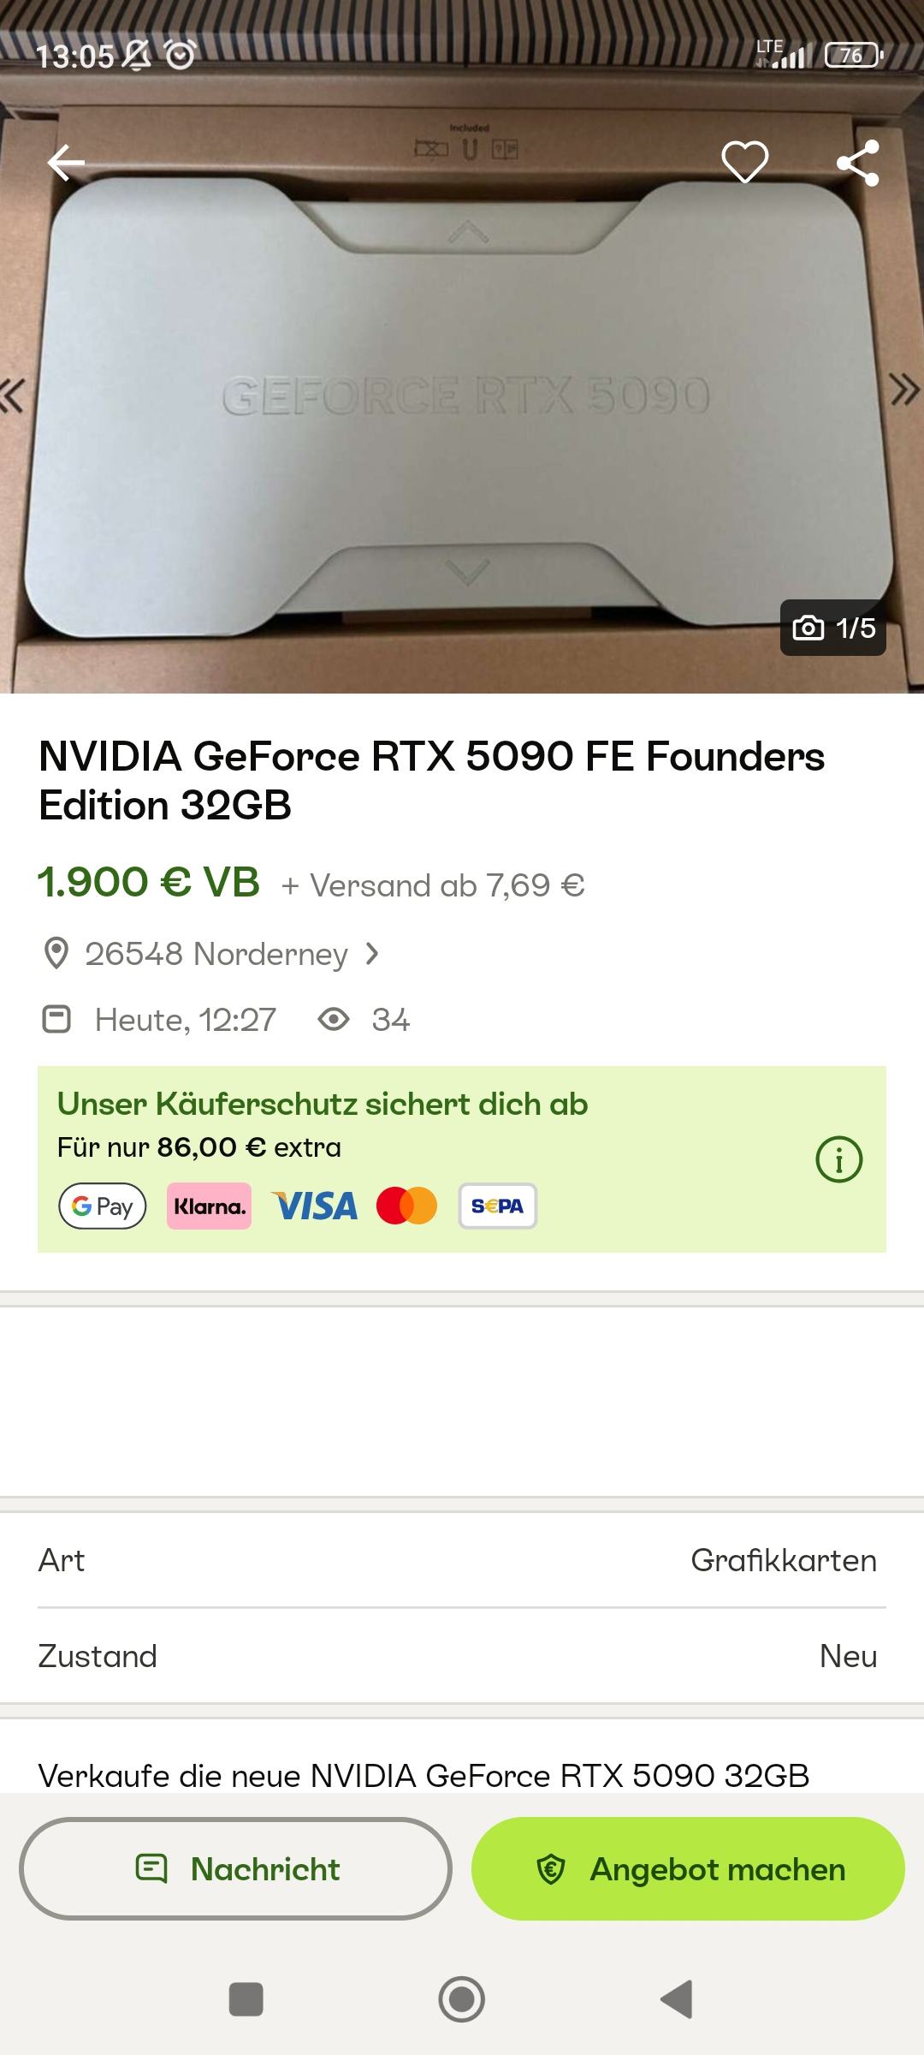Tap the Art Grafikkarten category row
The width and height of the screenshot is (924, 2055).
[x=462, y=1560]
